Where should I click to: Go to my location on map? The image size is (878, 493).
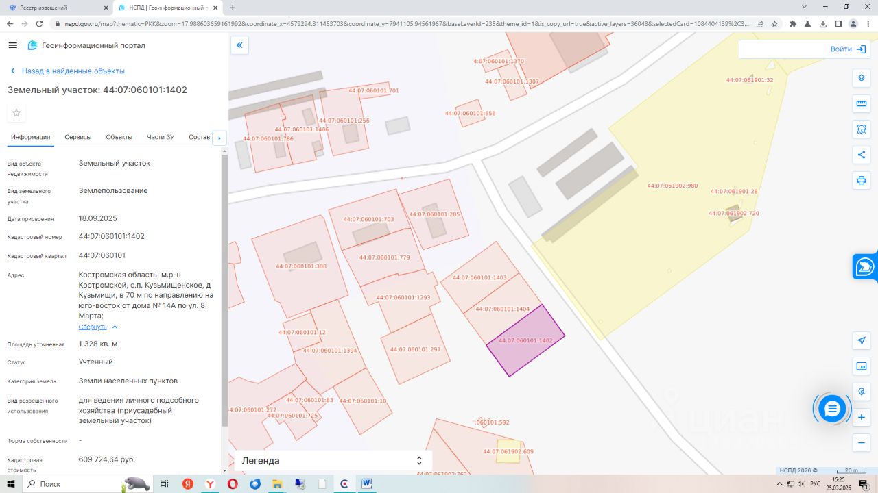pyautogui.click(x=862, y=340)
